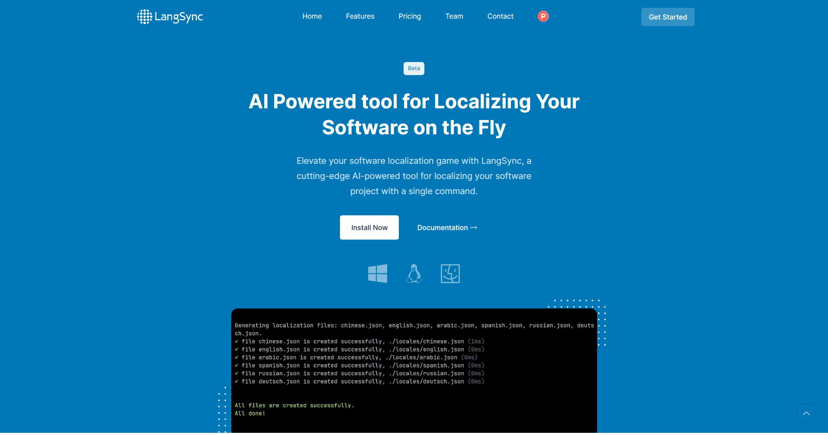
Task: Click the terminal line 'file deutsch.json is created'
Action: (359, 381)
